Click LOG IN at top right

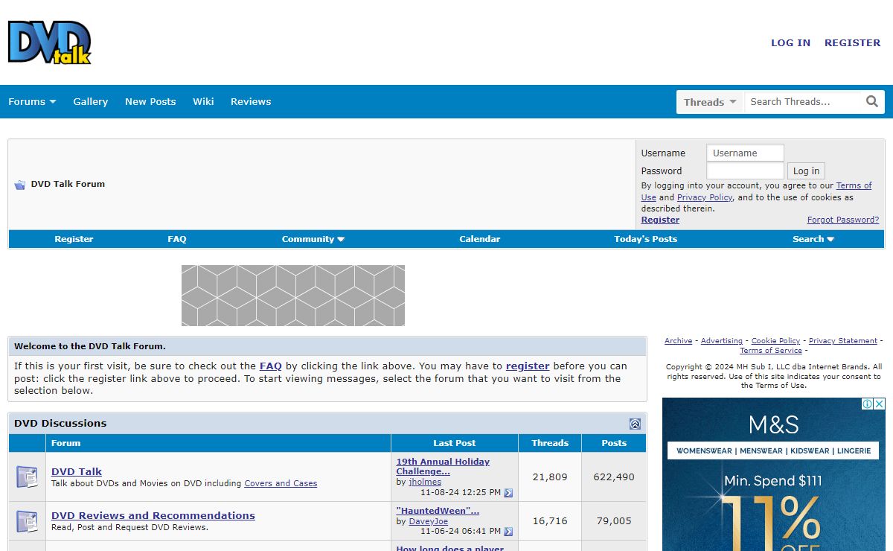790,43
